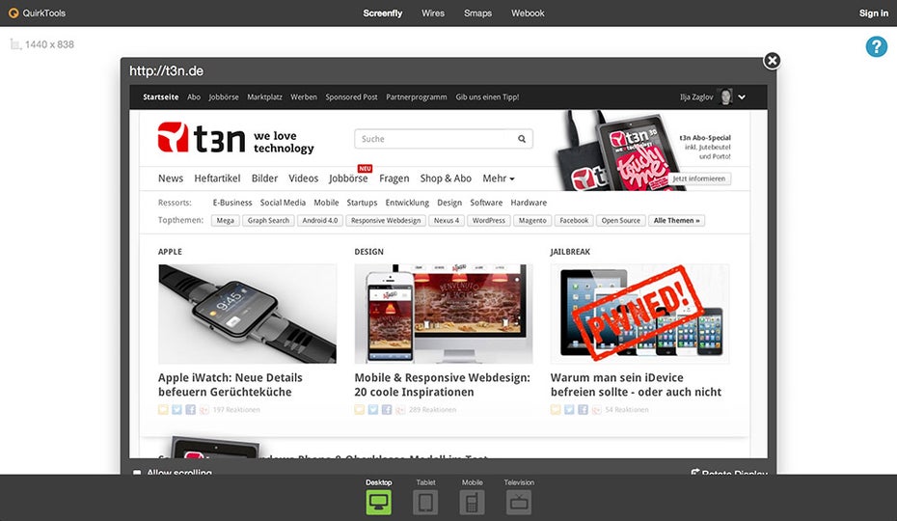
Task: Click Google+ icon under Apple iWatch article
Action: 204,409
